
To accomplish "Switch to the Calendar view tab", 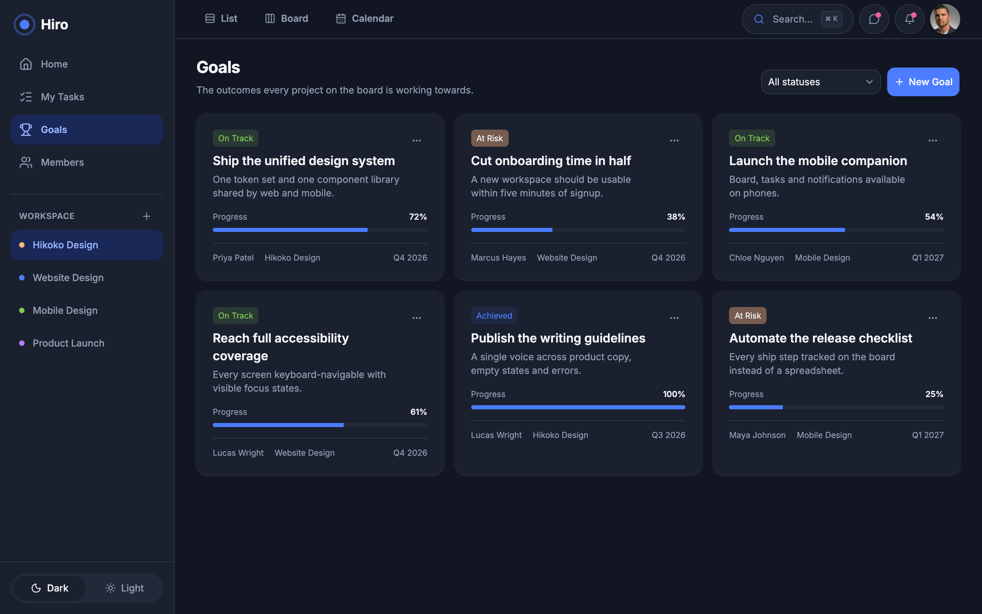I will [364, 19].
